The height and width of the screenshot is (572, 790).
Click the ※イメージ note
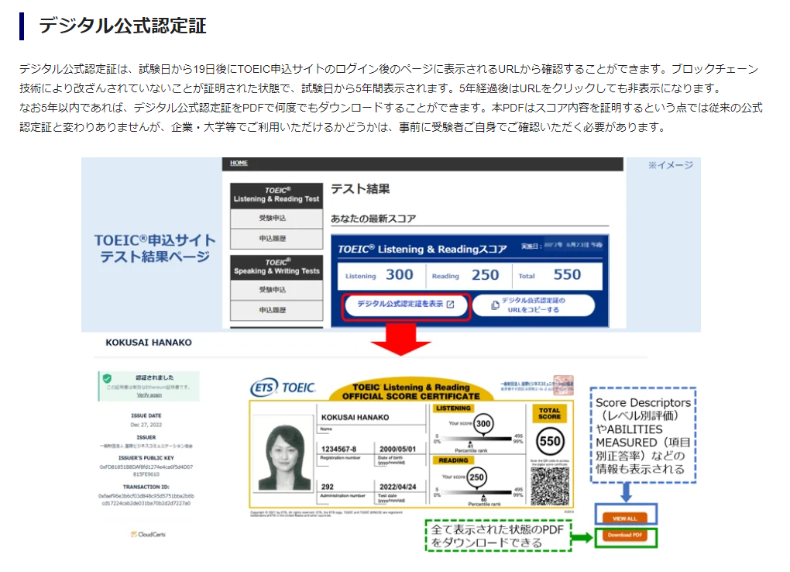[671, 165]
